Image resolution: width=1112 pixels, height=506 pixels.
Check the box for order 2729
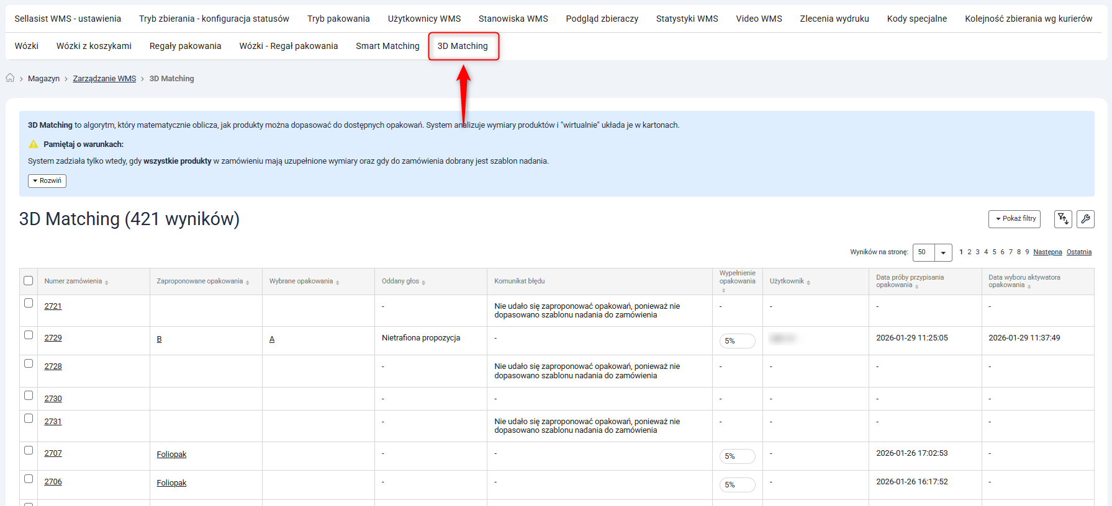[x=29, y=335]
